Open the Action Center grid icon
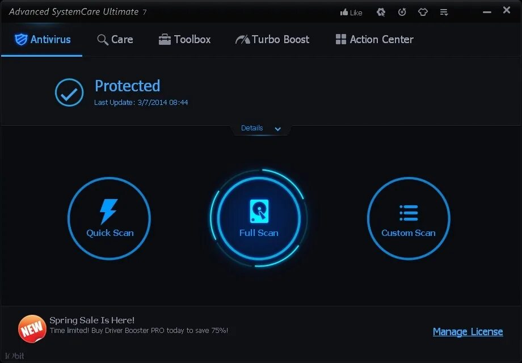This screenshot has height=363, width=522. tap(340, 39)
